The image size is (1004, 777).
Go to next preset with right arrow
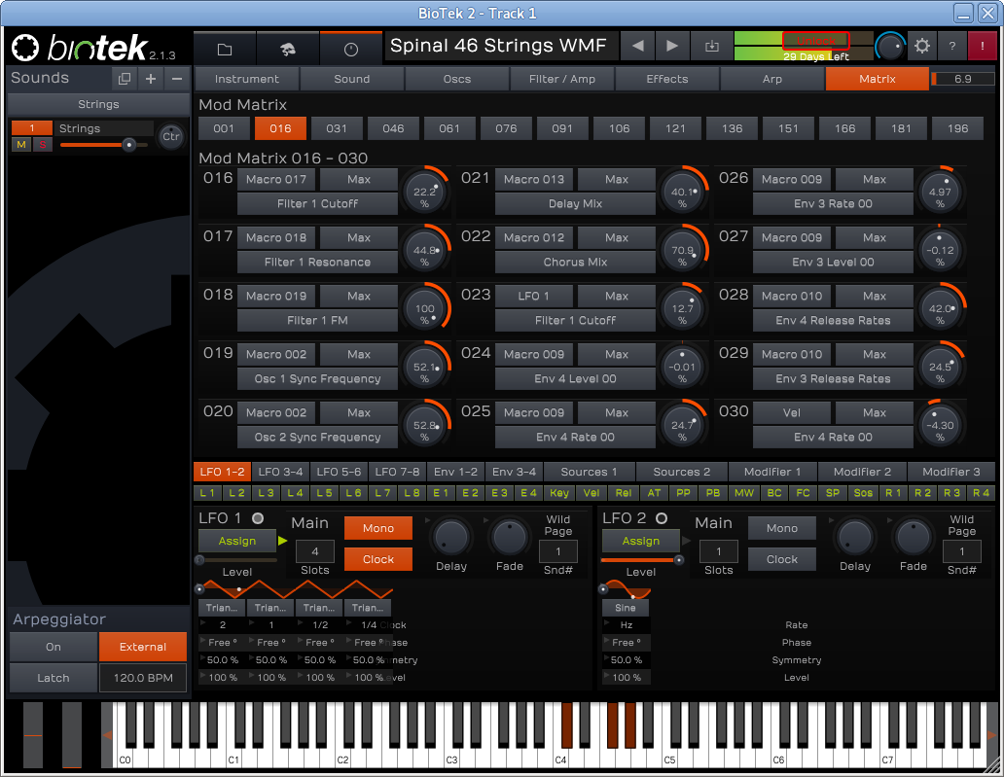[x=671, y=46]
